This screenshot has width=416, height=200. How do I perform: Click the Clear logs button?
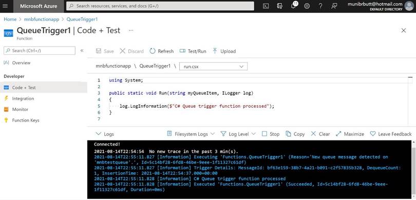coord(320,134)
